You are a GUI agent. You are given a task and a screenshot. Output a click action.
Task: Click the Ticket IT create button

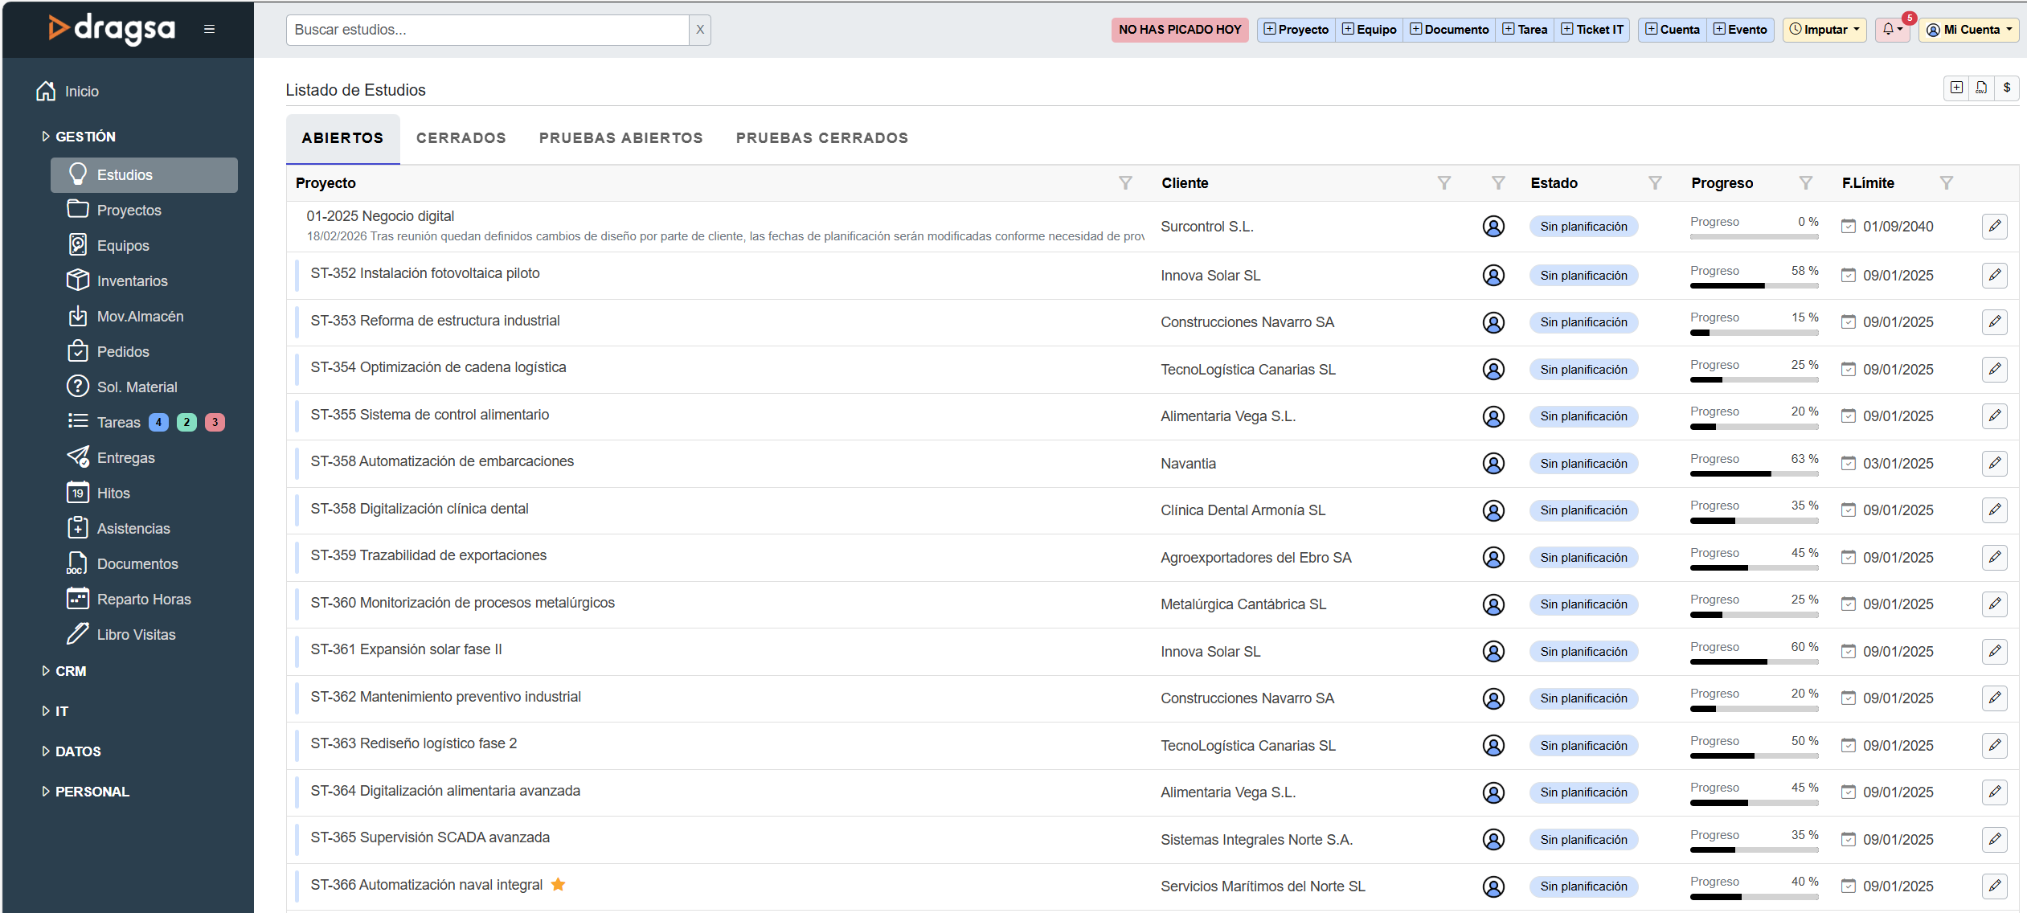pos(1591,30)
